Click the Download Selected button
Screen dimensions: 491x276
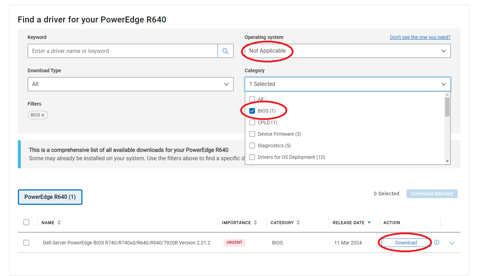click(432, 194)
